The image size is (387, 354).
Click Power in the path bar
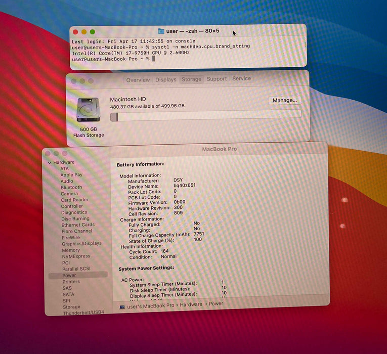[216, 304]
